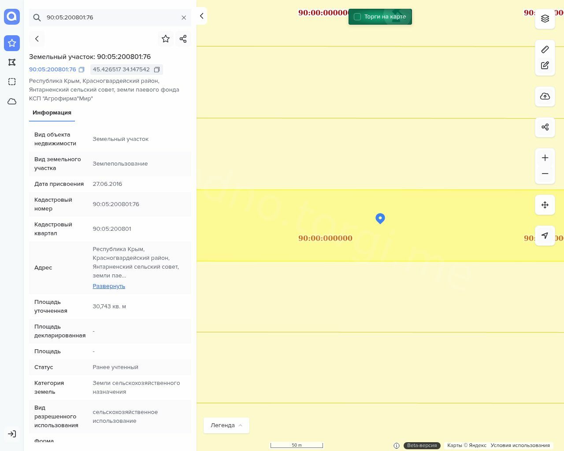Add land plot to favorites star
The width and height of the screenshot is (564, 451).
click(166, 39)
